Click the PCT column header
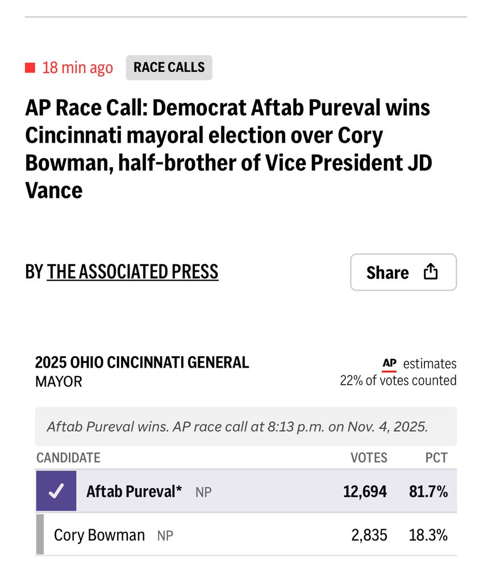492x569 pixels. point(436,457)
